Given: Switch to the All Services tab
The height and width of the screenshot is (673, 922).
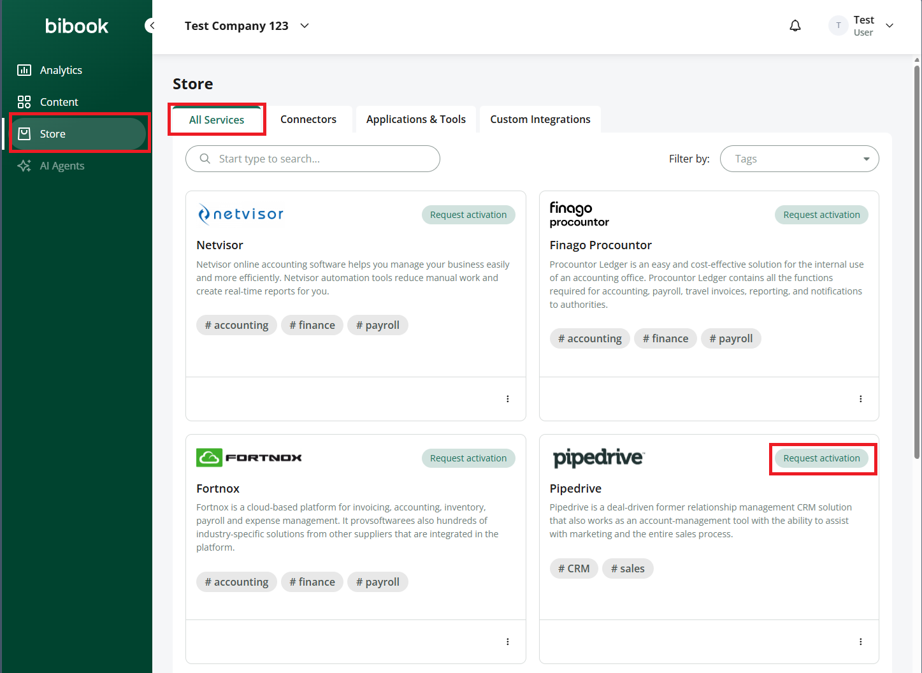Looking at the screenshot, I should coord(217,120).
